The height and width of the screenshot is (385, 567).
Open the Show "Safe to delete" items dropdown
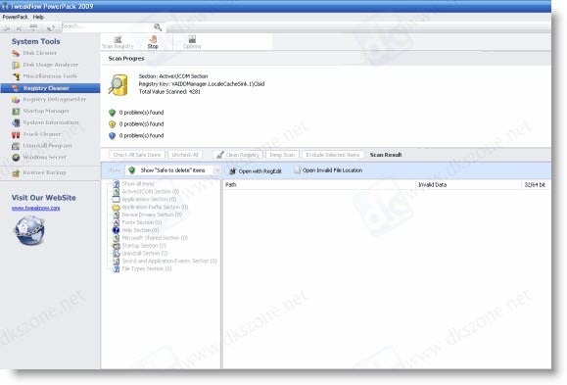173,170
